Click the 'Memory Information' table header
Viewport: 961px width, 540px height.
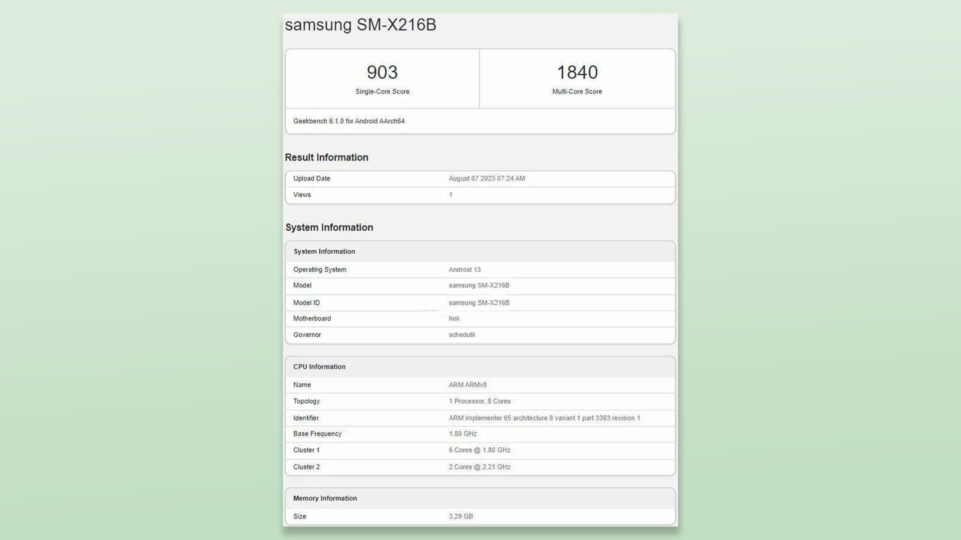[325, 498]
